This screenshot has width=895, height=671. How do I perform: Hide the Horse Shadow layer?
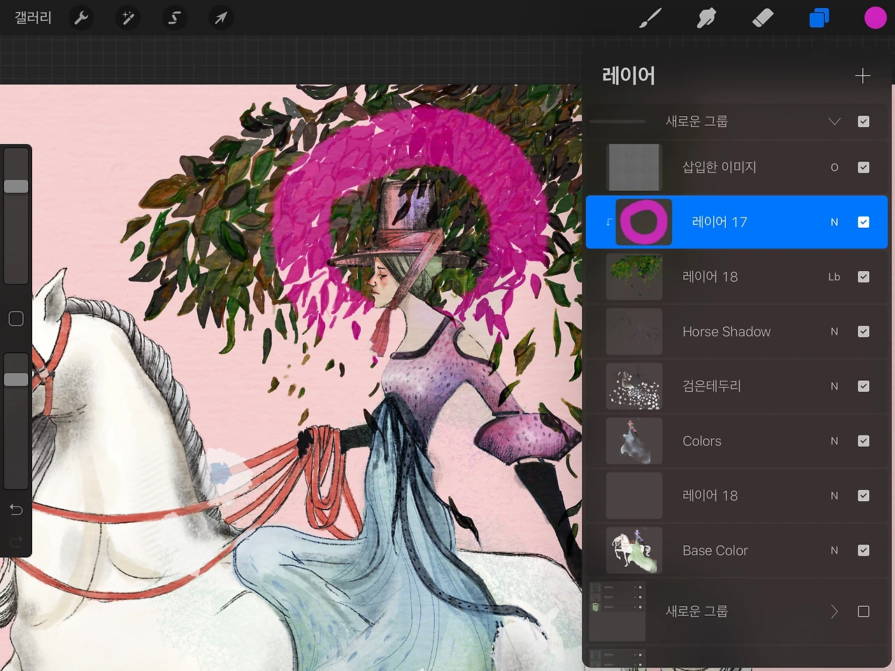tap(864, 331)
